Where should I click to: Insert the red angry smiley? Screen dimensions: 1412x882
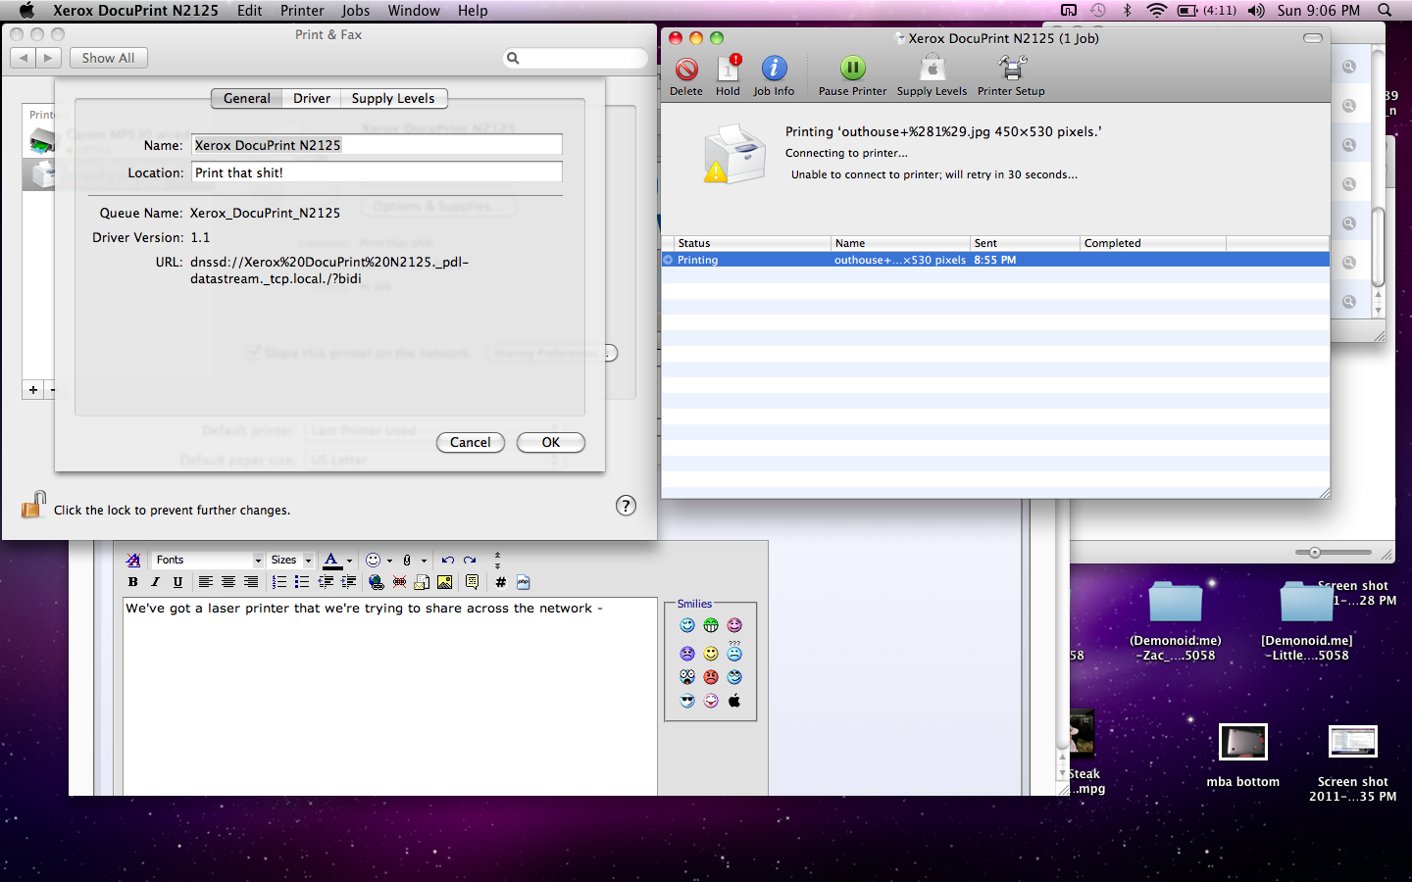click(x=711, y=677)
